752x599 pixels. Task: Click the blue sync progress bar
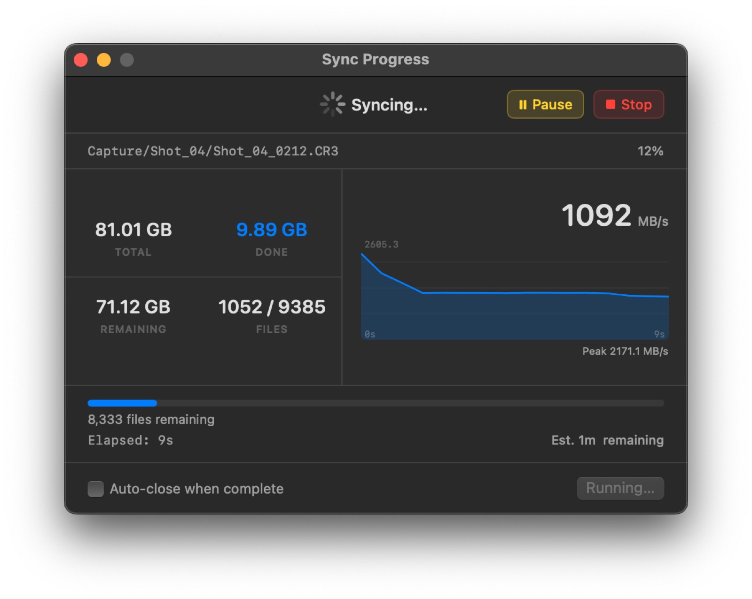376,403
